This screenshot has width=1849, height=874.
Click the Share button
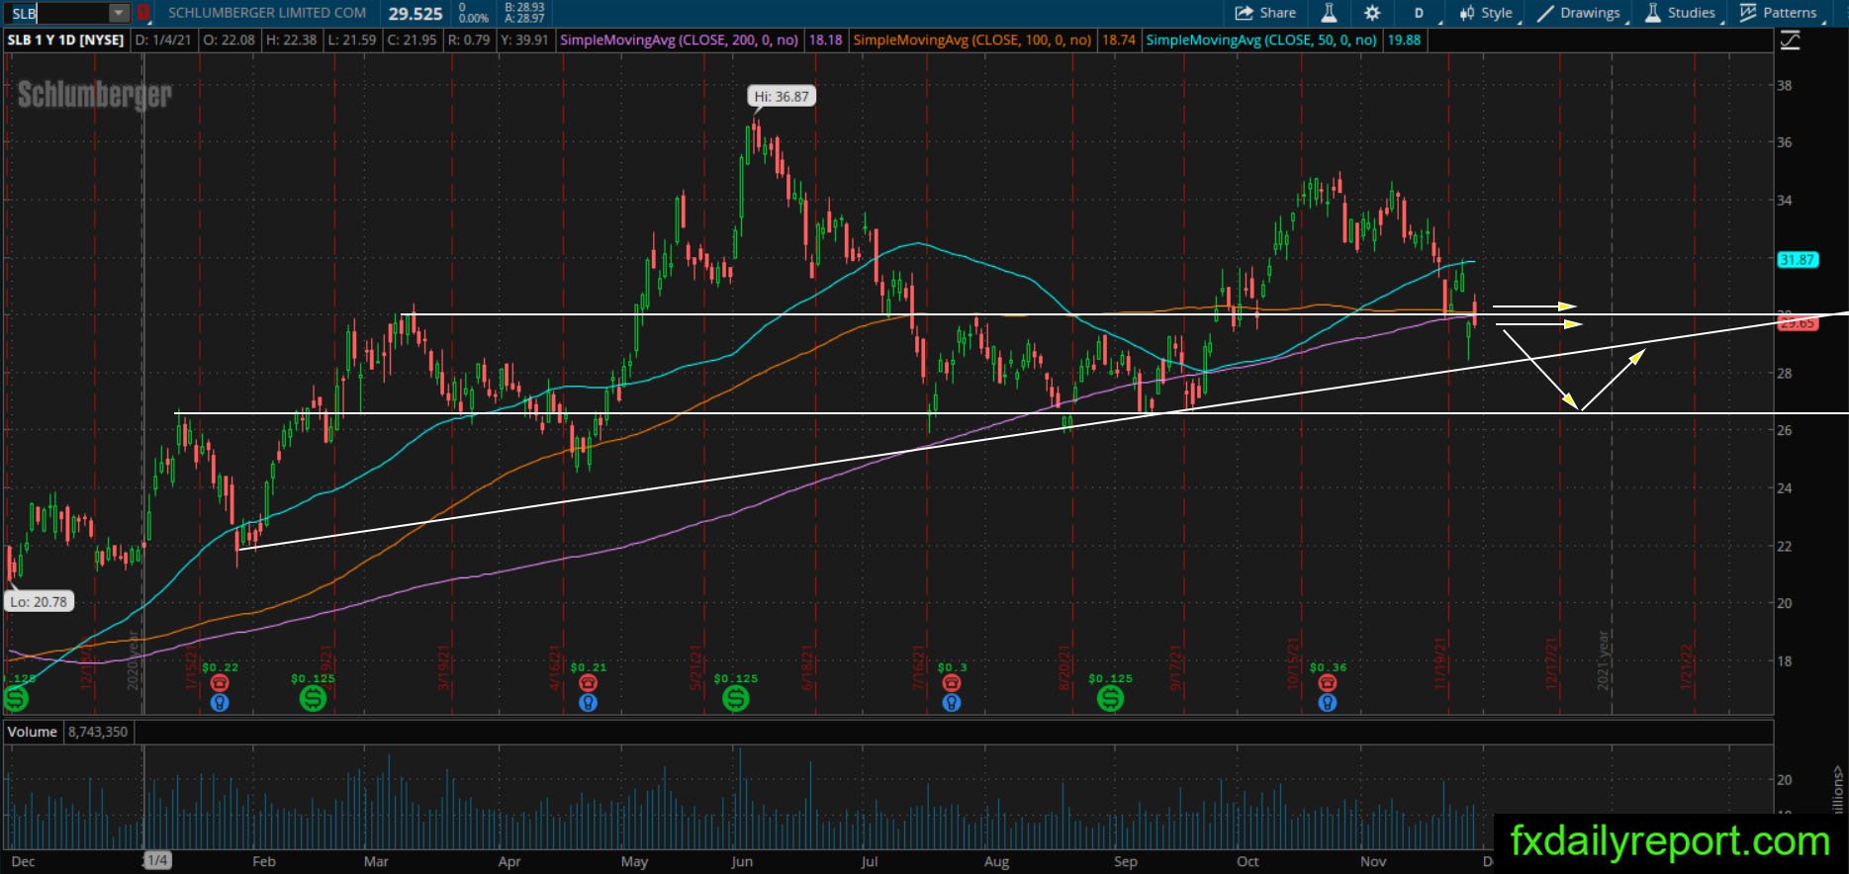click(1265, 13)
